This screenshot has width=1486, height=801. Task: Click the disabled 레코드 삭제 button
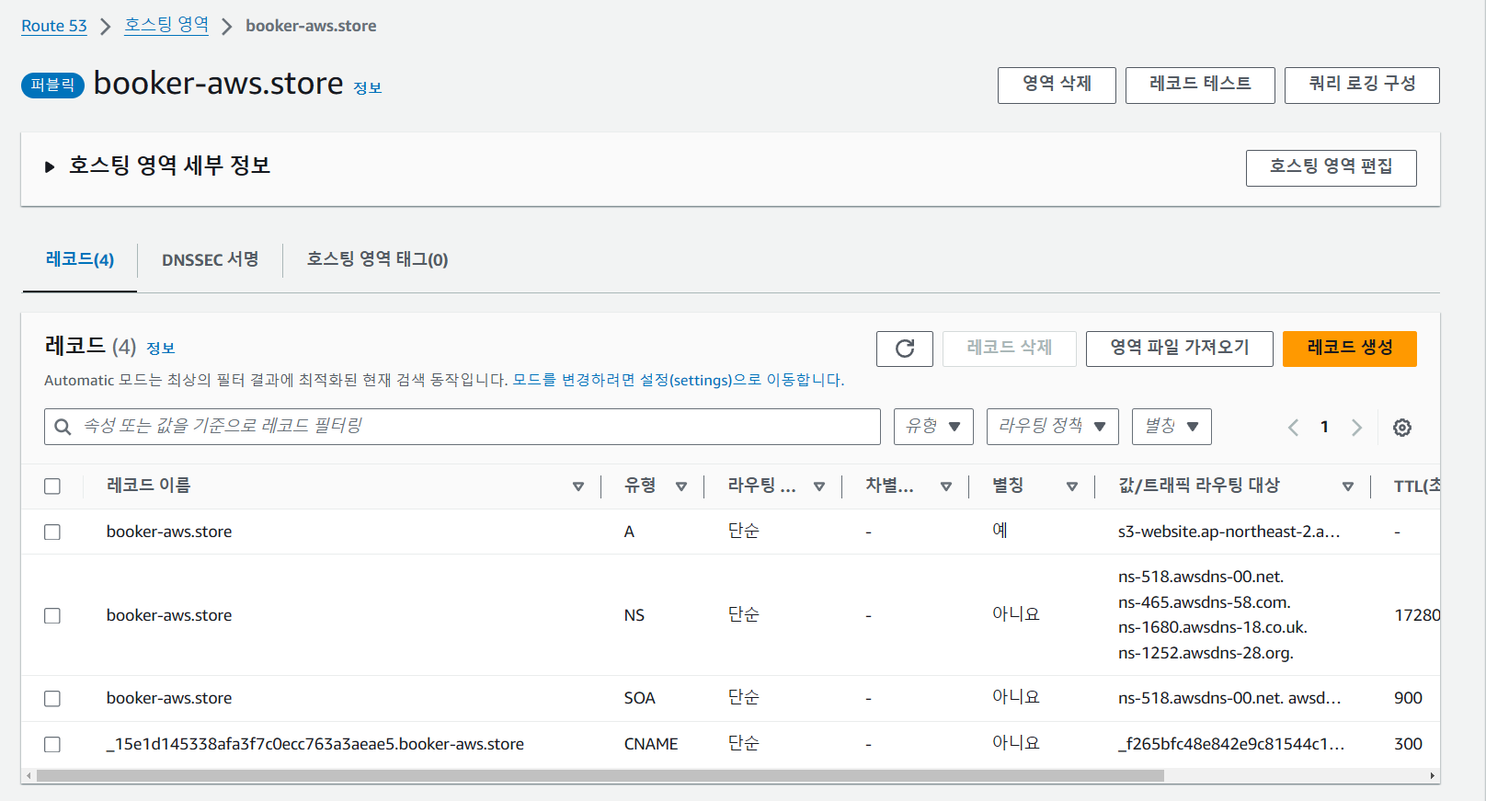[x=1010, y=349]
